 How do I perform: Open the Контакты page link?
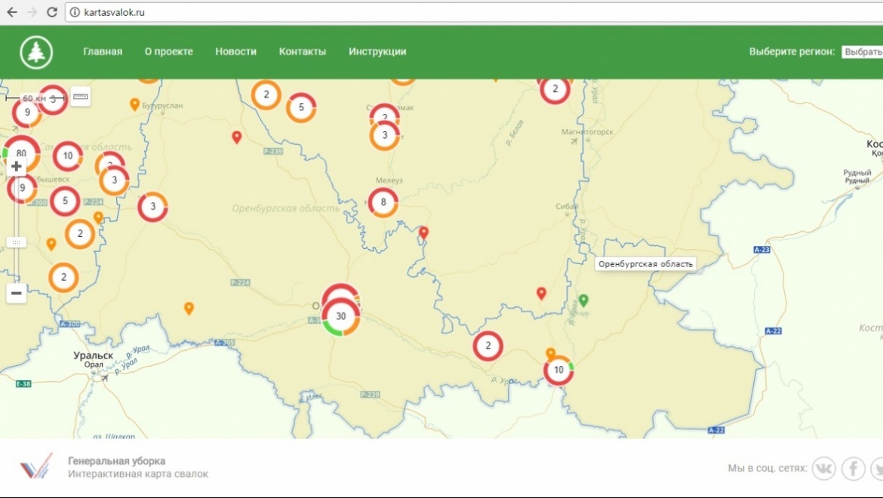point(303,52)
